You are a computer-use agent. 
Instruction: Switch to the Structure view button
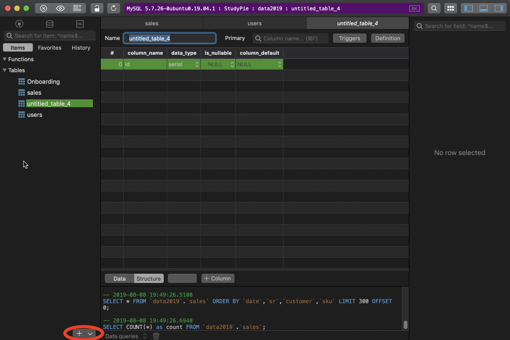149,278
